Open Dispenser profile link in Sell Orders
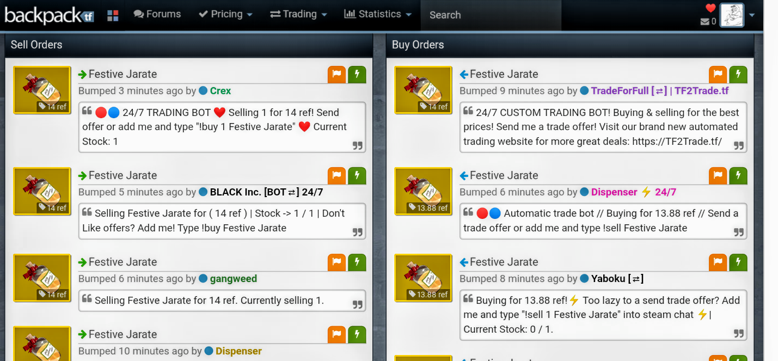Image resolution: width=778 pixels, height=361 pixels. [x=238, y=351]
